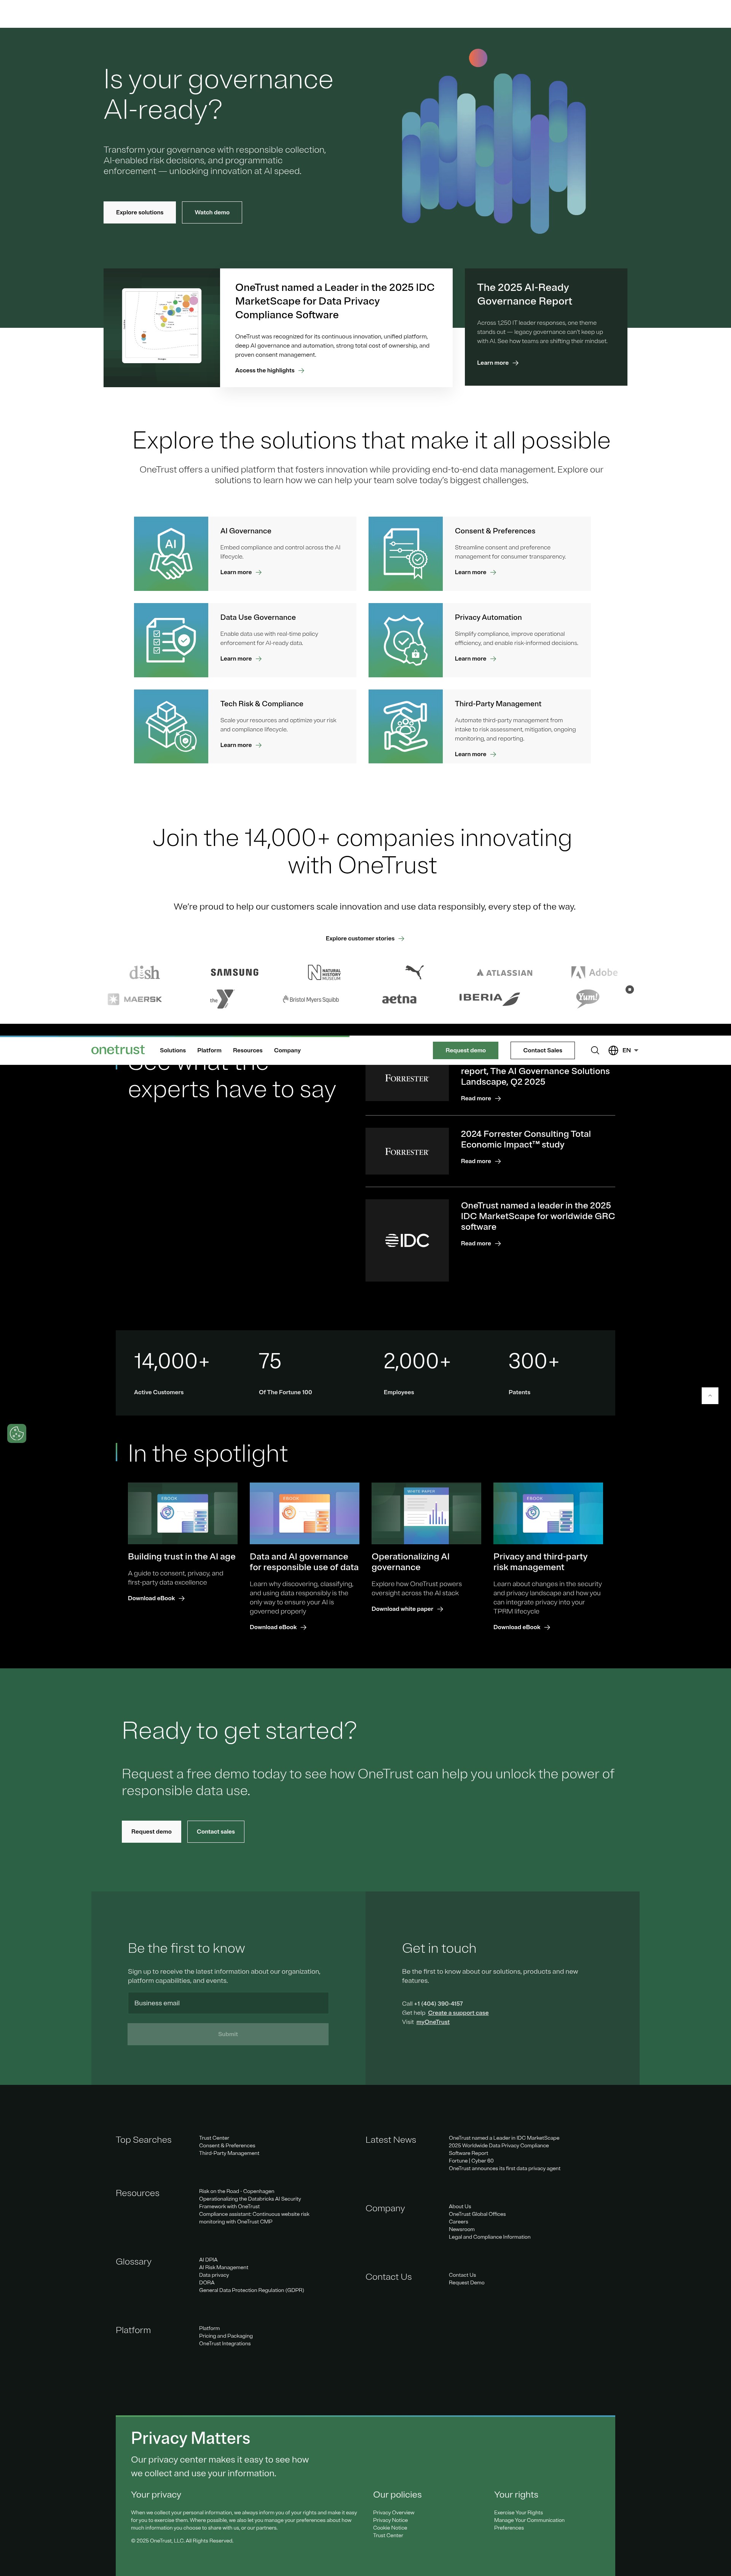
Task: Click Cookie Notice under Our policies
Action: [x=390, y=2528]
